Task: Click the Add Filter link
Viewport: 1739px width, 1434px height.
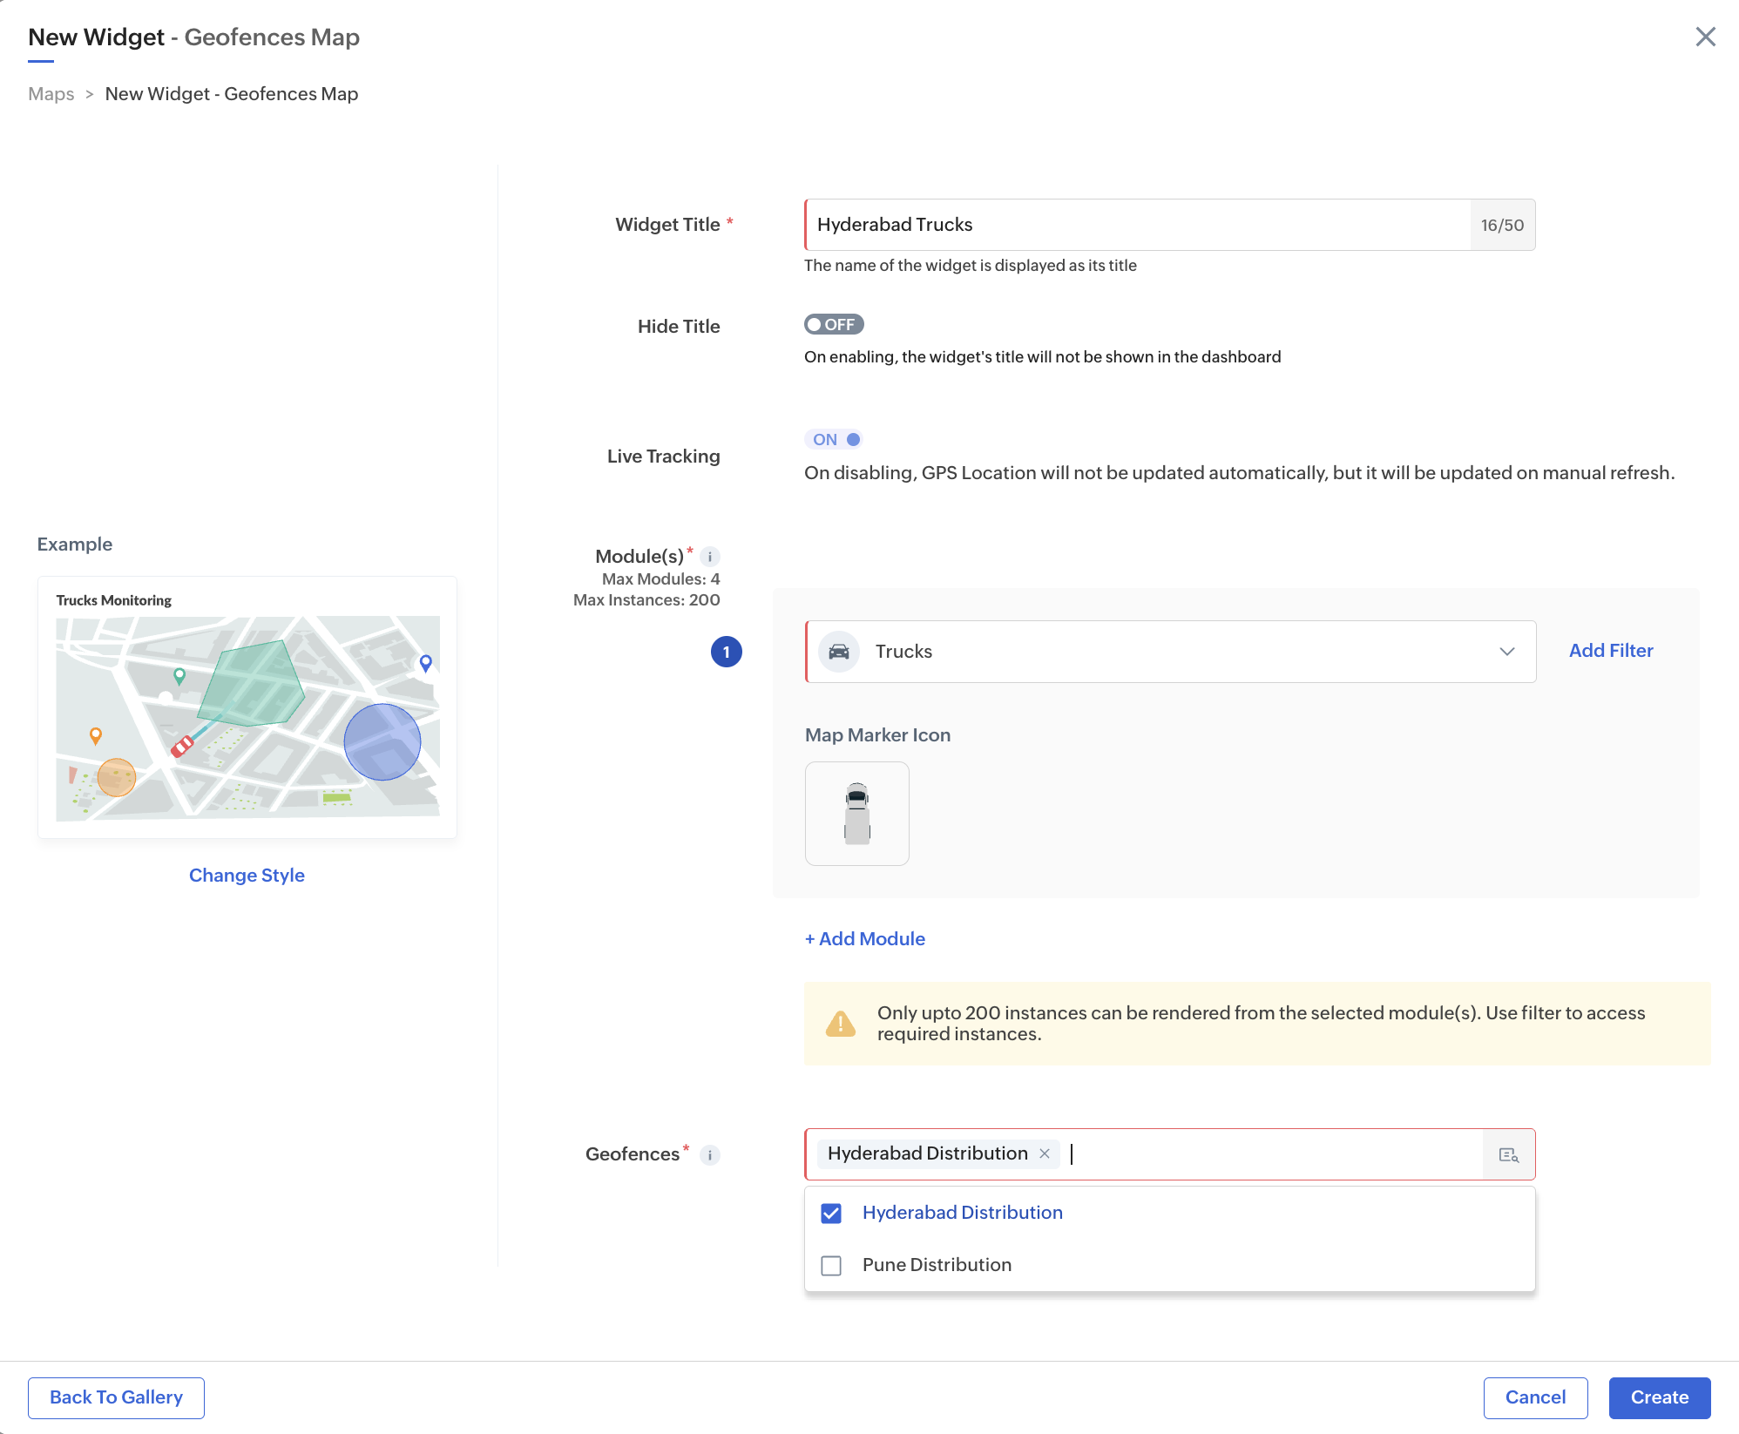Action: [x=1610, y=651]
